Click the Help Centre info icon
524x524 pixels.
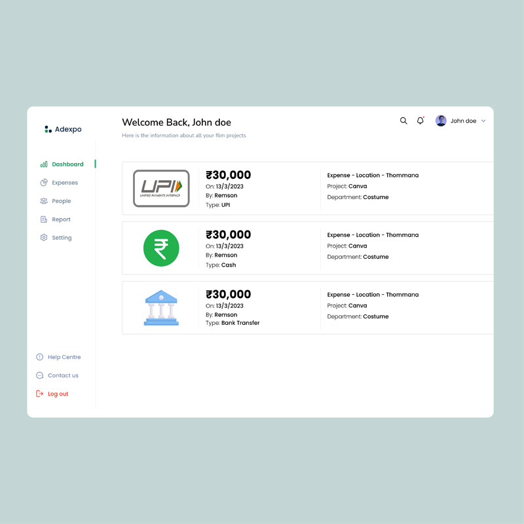40,357
